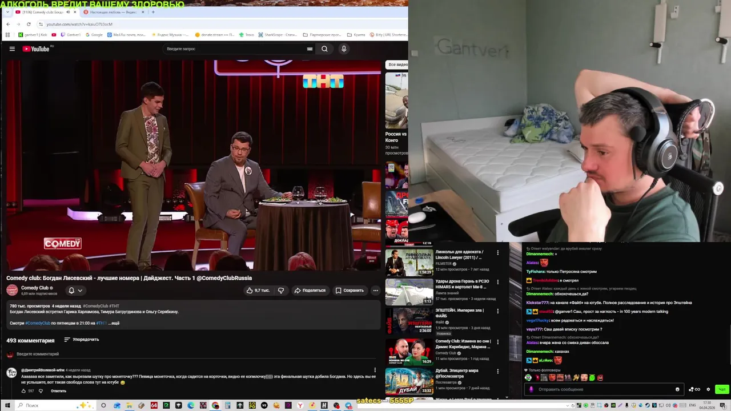Open 'ЭПШТЕЙН. Империя зла' video thumbnail
The width and height of the screenshot is (731, 411).
(409, 321)
